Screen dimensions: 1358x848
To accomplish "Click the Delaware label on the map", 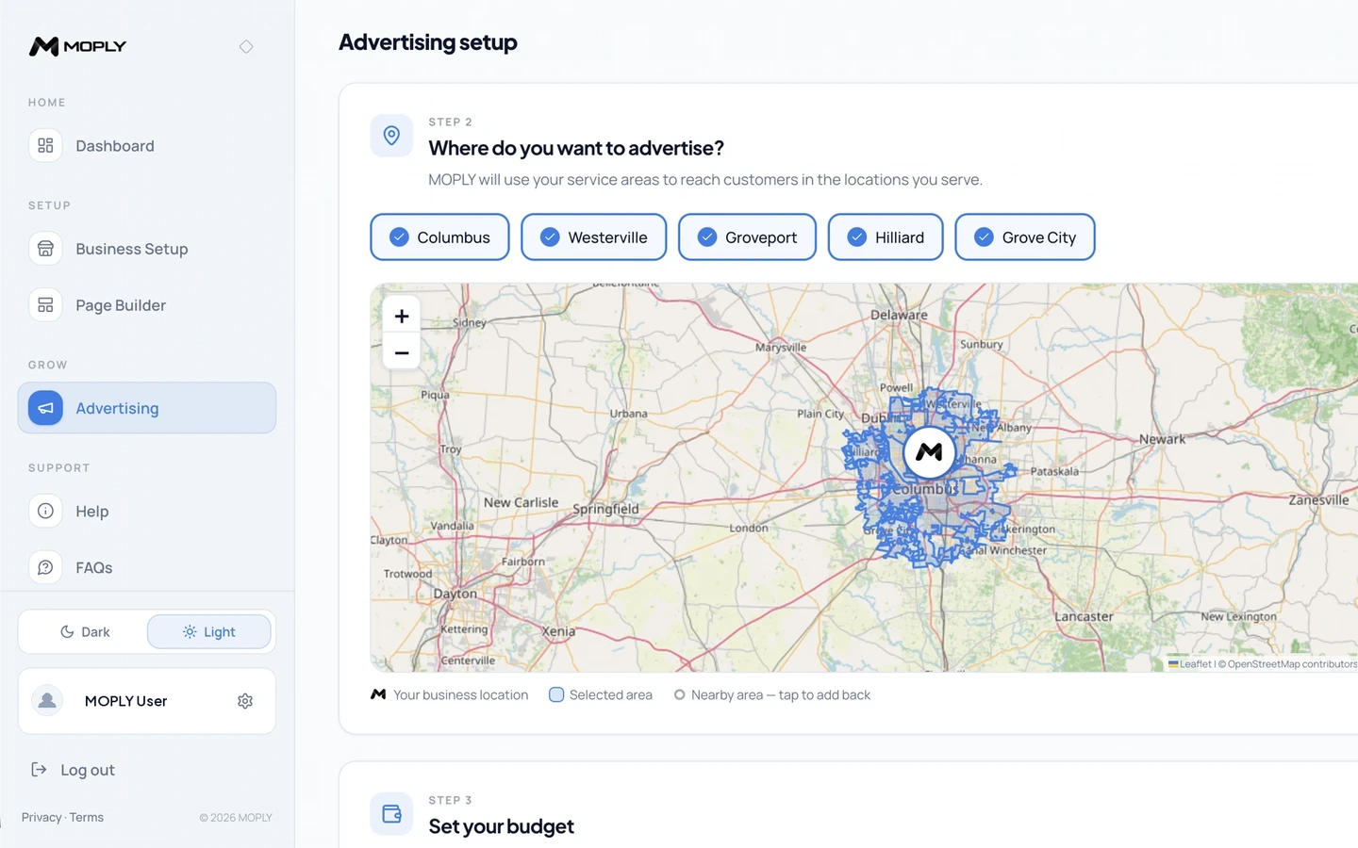I will coord(899,315).
